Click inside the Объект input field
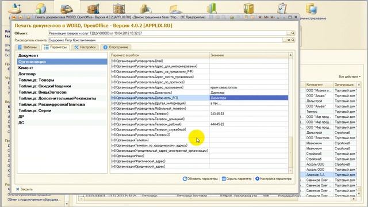Screen dimensions: 368x207 pyautogui.click(x=167, y=33)
